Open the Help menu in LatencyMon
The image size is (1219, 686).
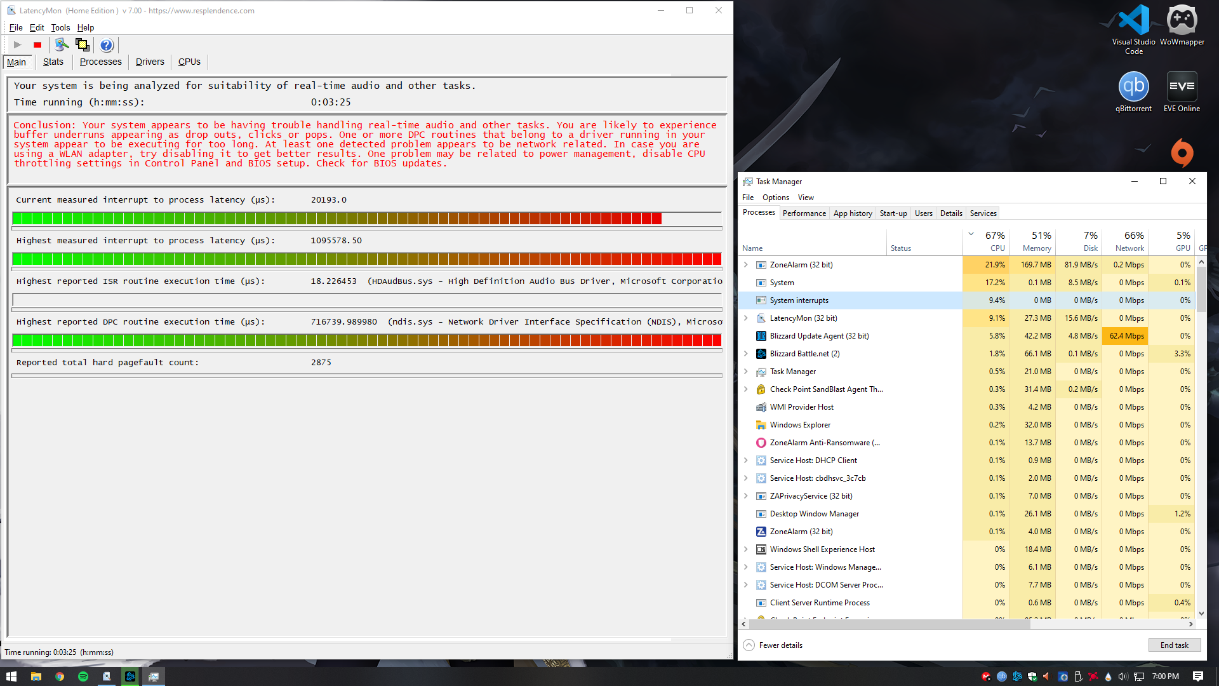pos(86,27)
